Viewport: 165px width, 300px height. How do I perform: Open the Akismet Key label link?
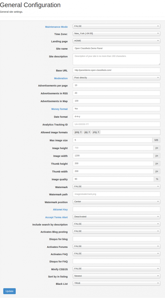coord(60,209)
